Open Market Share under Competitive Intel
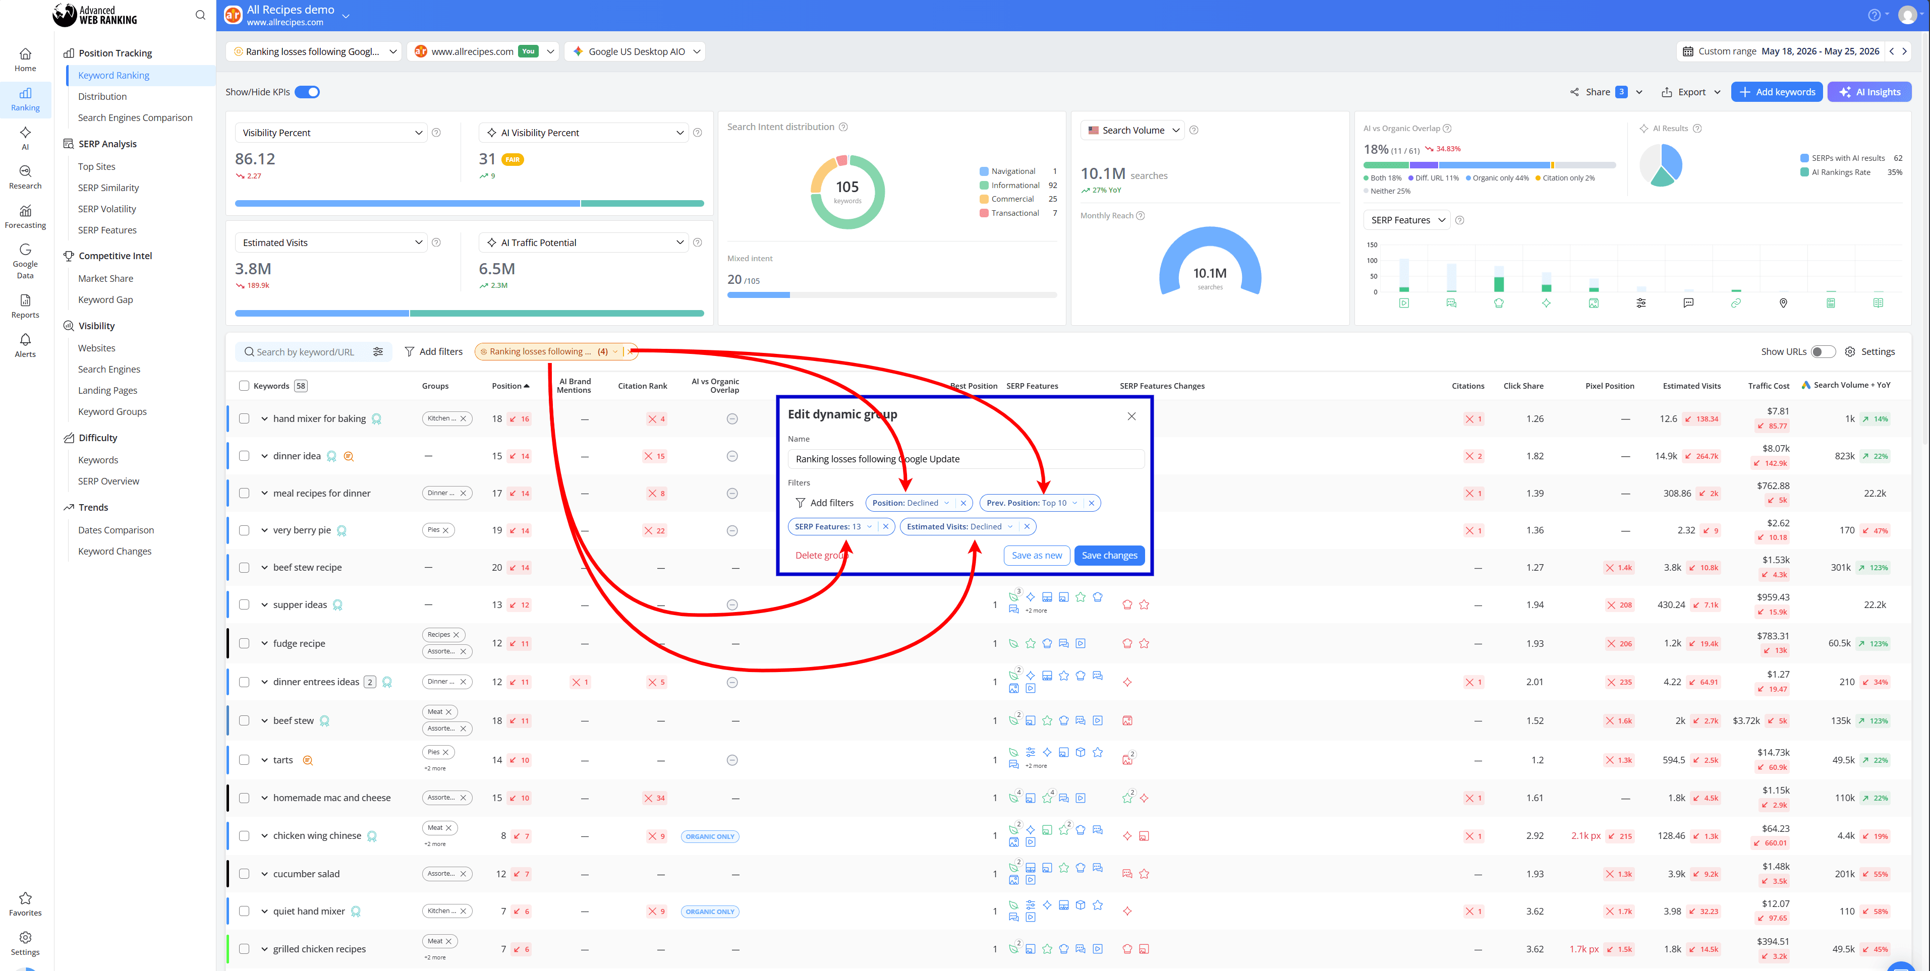The height and width of the screenshot is (971, 1930). pos(105,278)
